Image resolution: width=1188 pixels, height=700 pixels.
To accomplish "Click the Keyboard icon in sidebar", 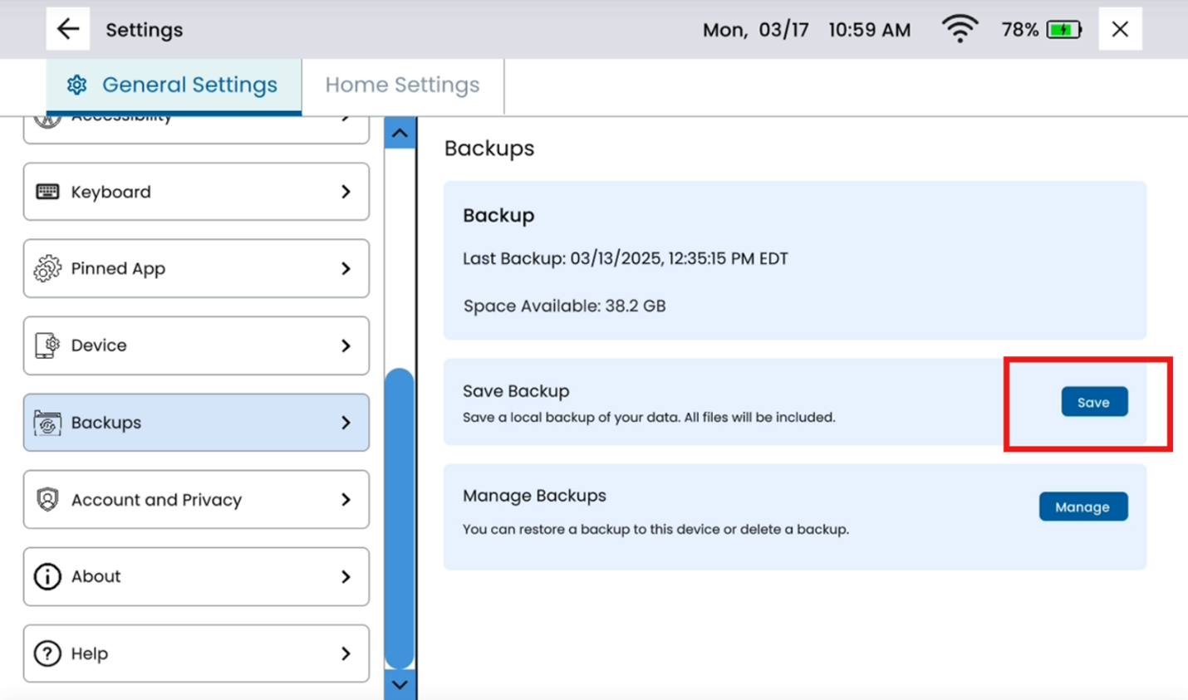I will [x=47, y=192].
